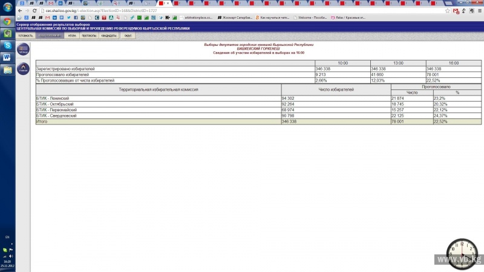
Task: Open the Windows Start menu orb
Action: pyautogui.click(x=7, y=7)
